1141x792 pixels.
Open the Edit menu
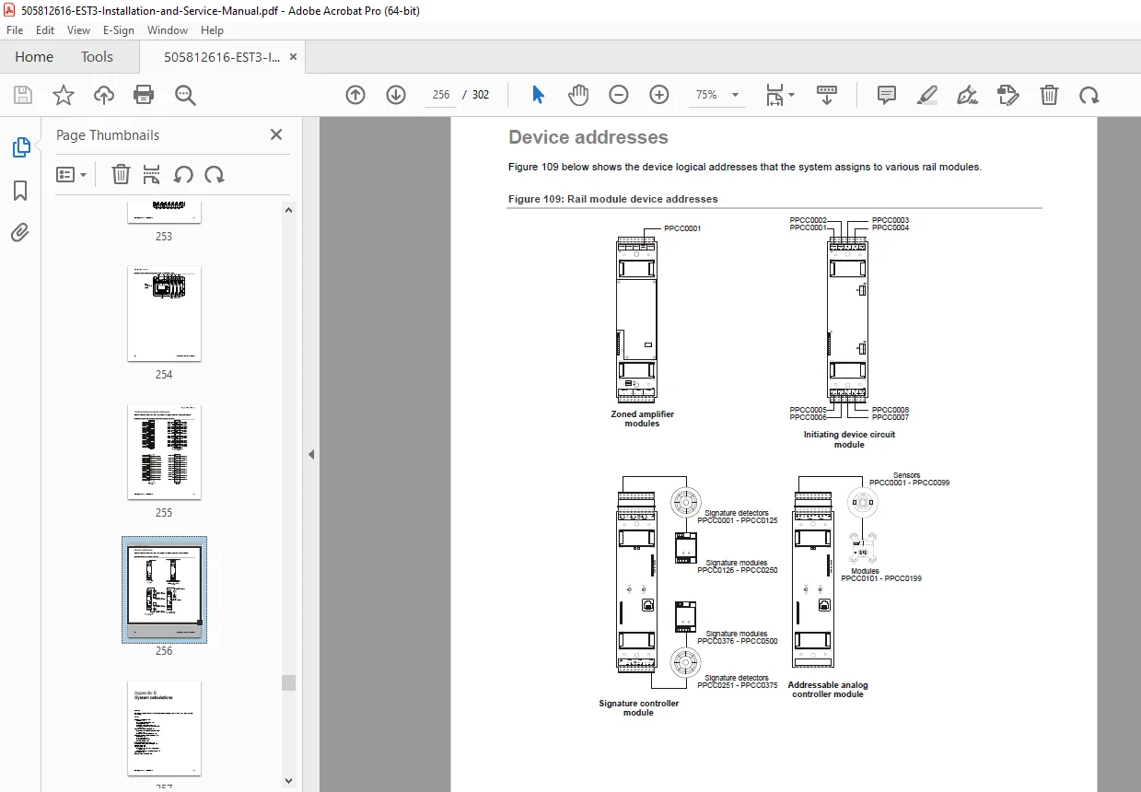pos(45,29)
